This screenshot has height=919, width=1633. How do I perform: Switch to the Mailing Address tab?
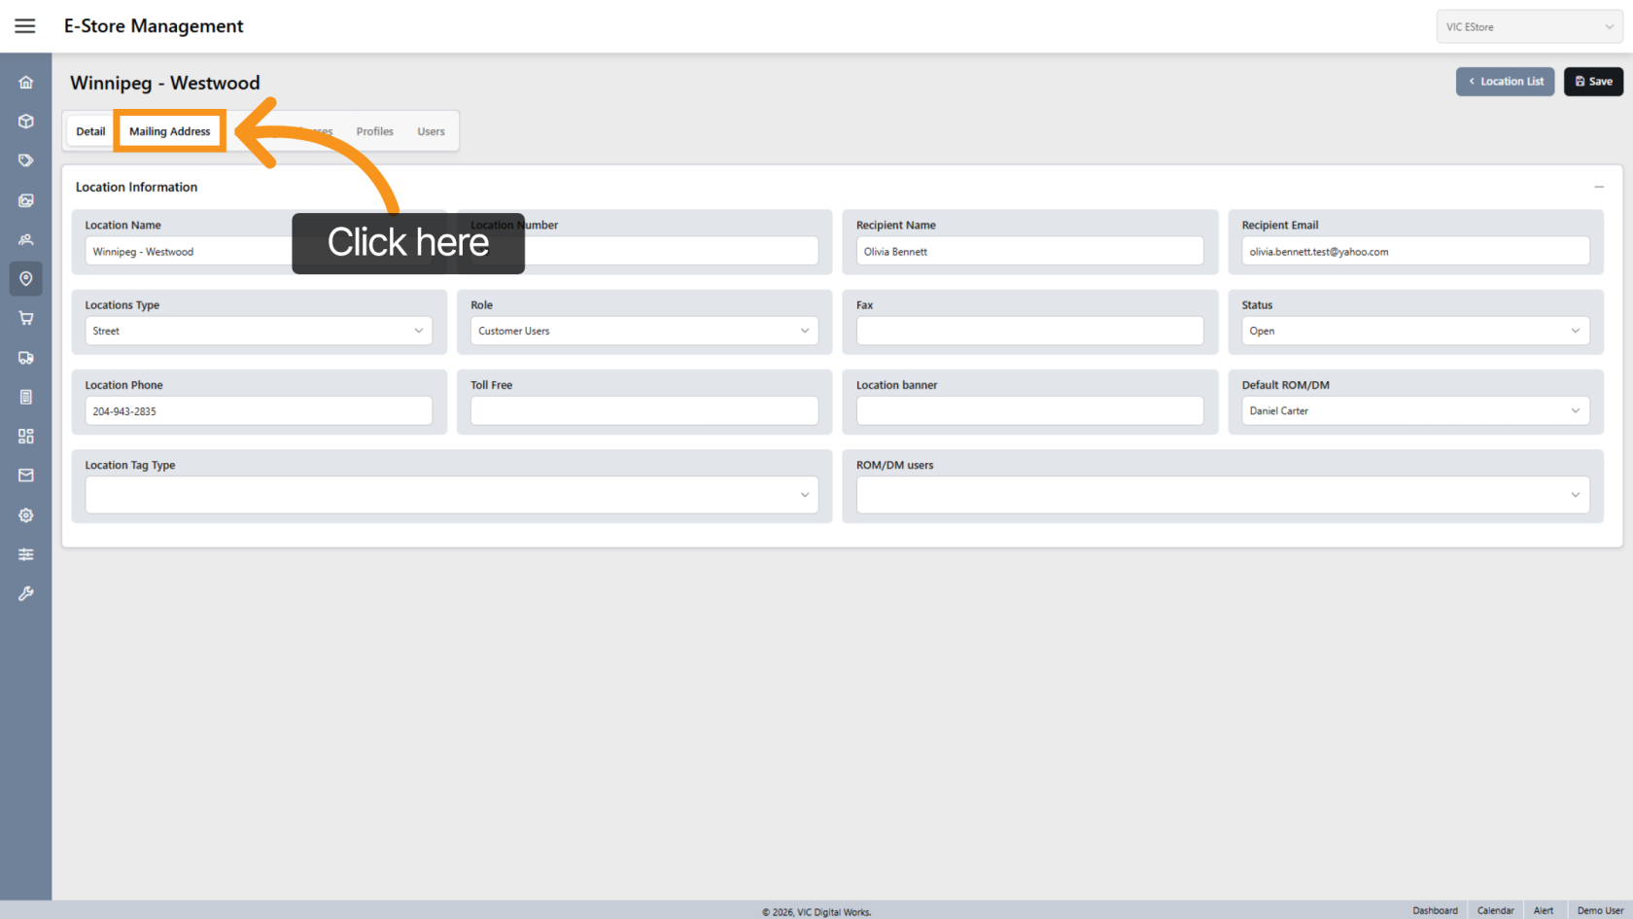[170, 131]
